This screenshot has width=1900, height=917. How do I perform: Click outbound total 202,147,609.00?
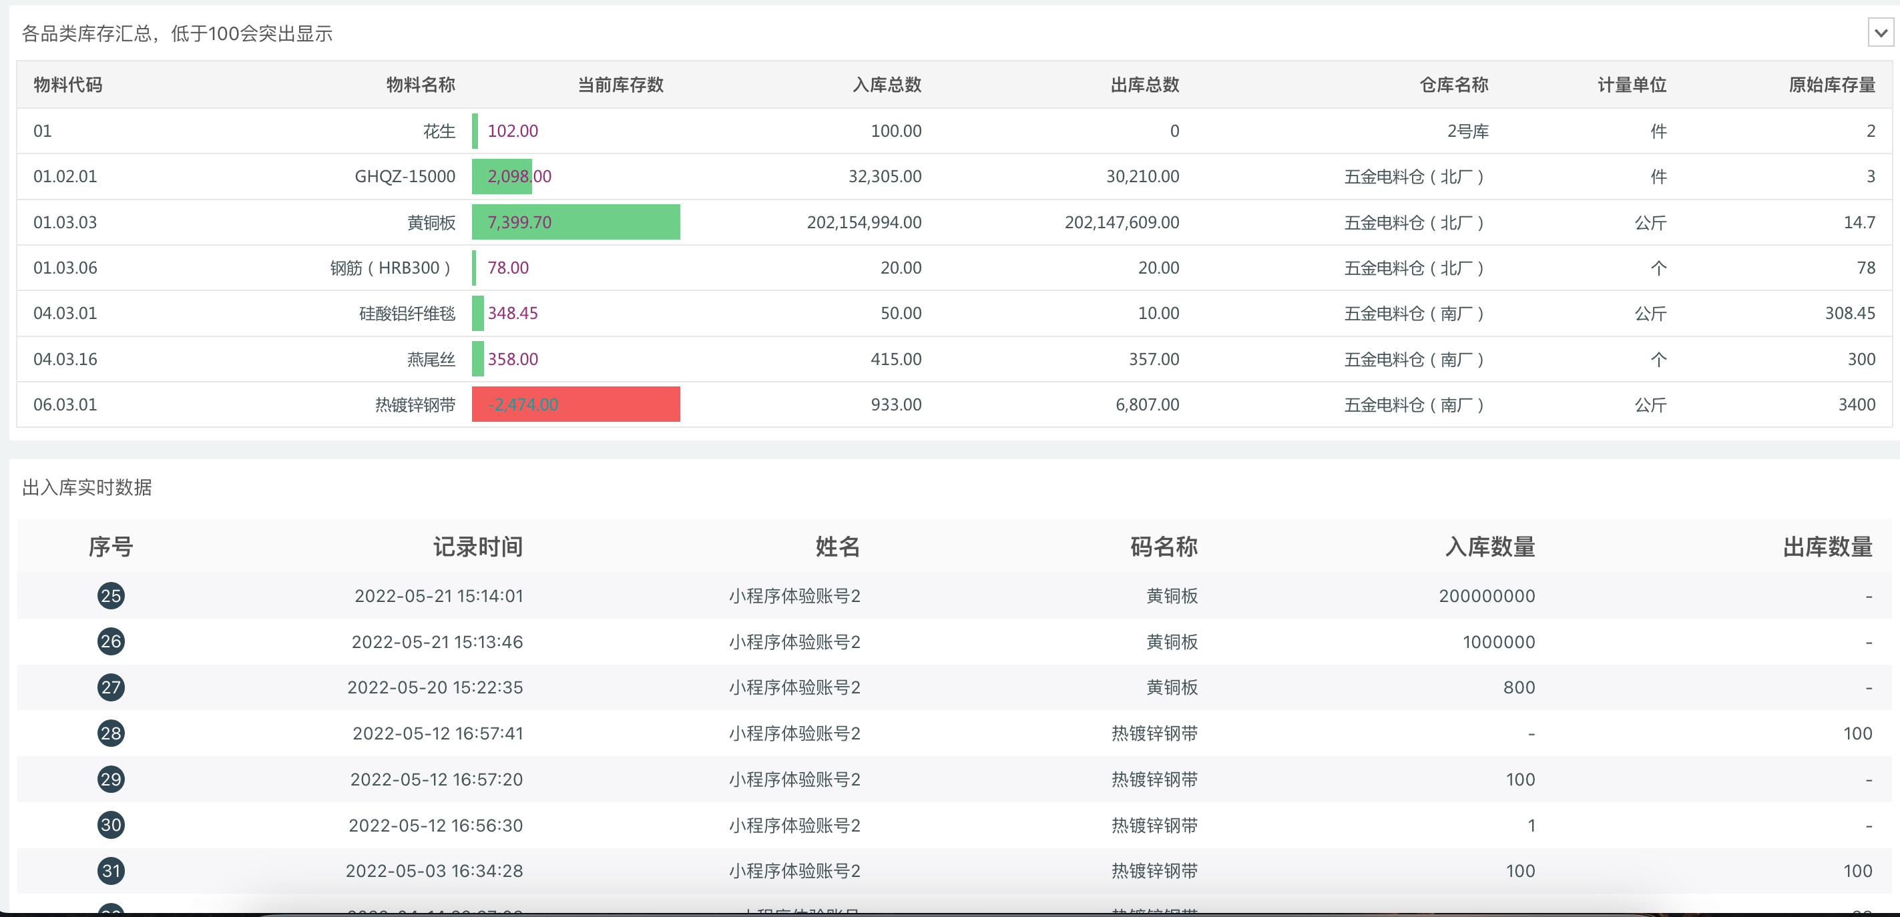[x=1122, y=222]
